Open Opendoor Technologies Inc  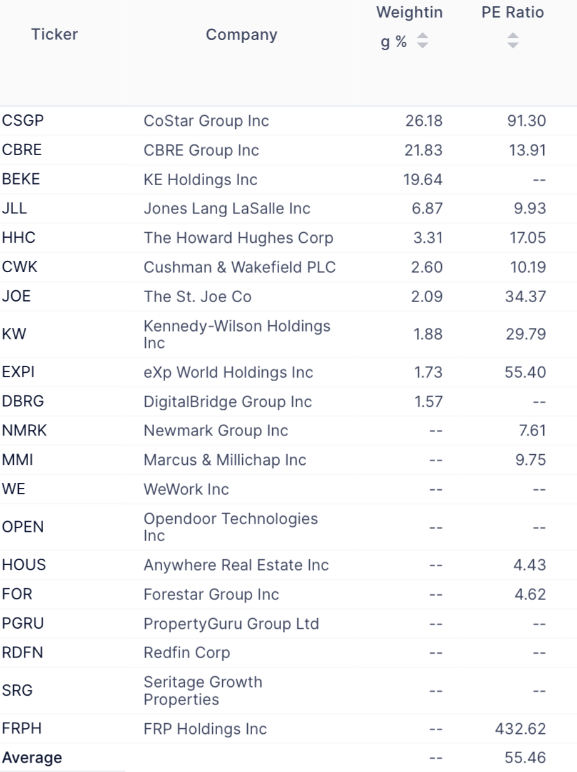tap(231, 527)
